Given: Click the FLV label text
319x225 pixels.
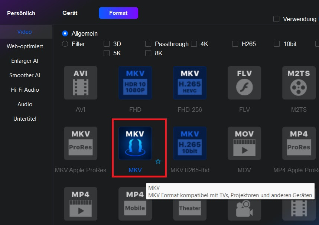Looking at the screenshot, I should [x=244, y=110].
